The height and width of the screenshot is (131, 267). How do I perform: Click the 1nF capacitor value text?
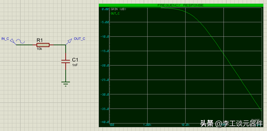tap(75, 65)
